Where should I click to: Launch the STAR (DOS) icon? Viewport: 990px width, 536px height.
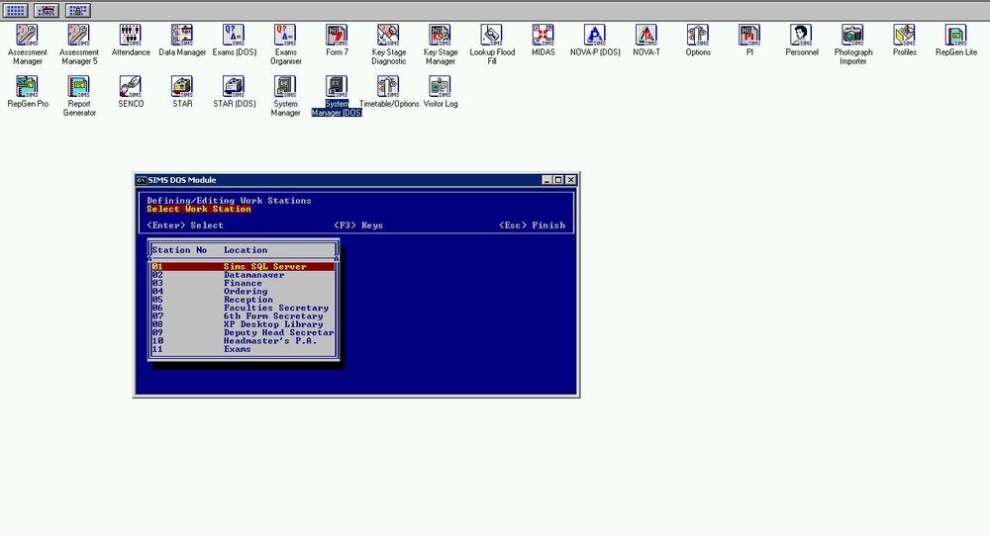(235, 86)
